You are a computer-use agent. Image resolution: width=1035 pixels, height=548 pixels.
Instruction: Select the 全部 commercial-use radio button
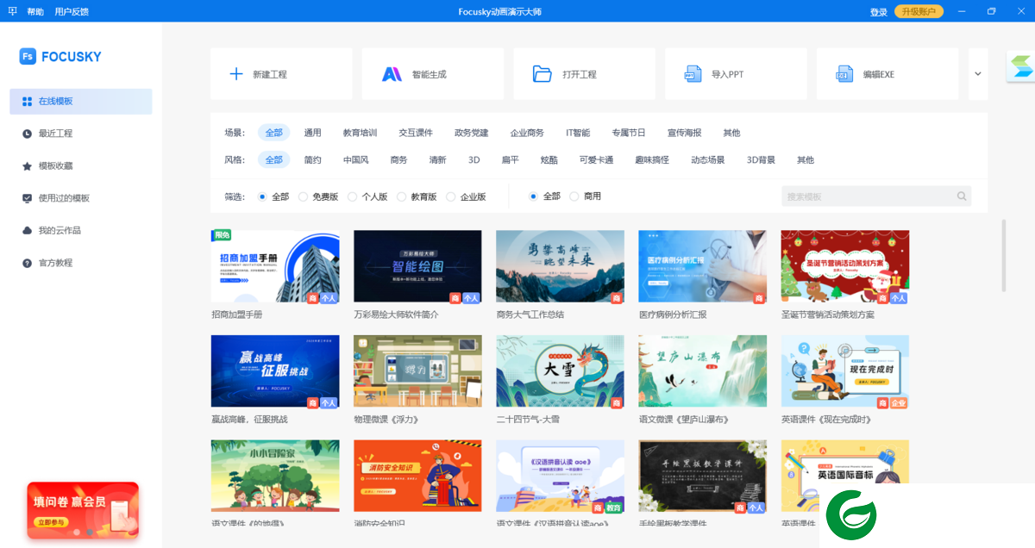[x=533, y=196]
